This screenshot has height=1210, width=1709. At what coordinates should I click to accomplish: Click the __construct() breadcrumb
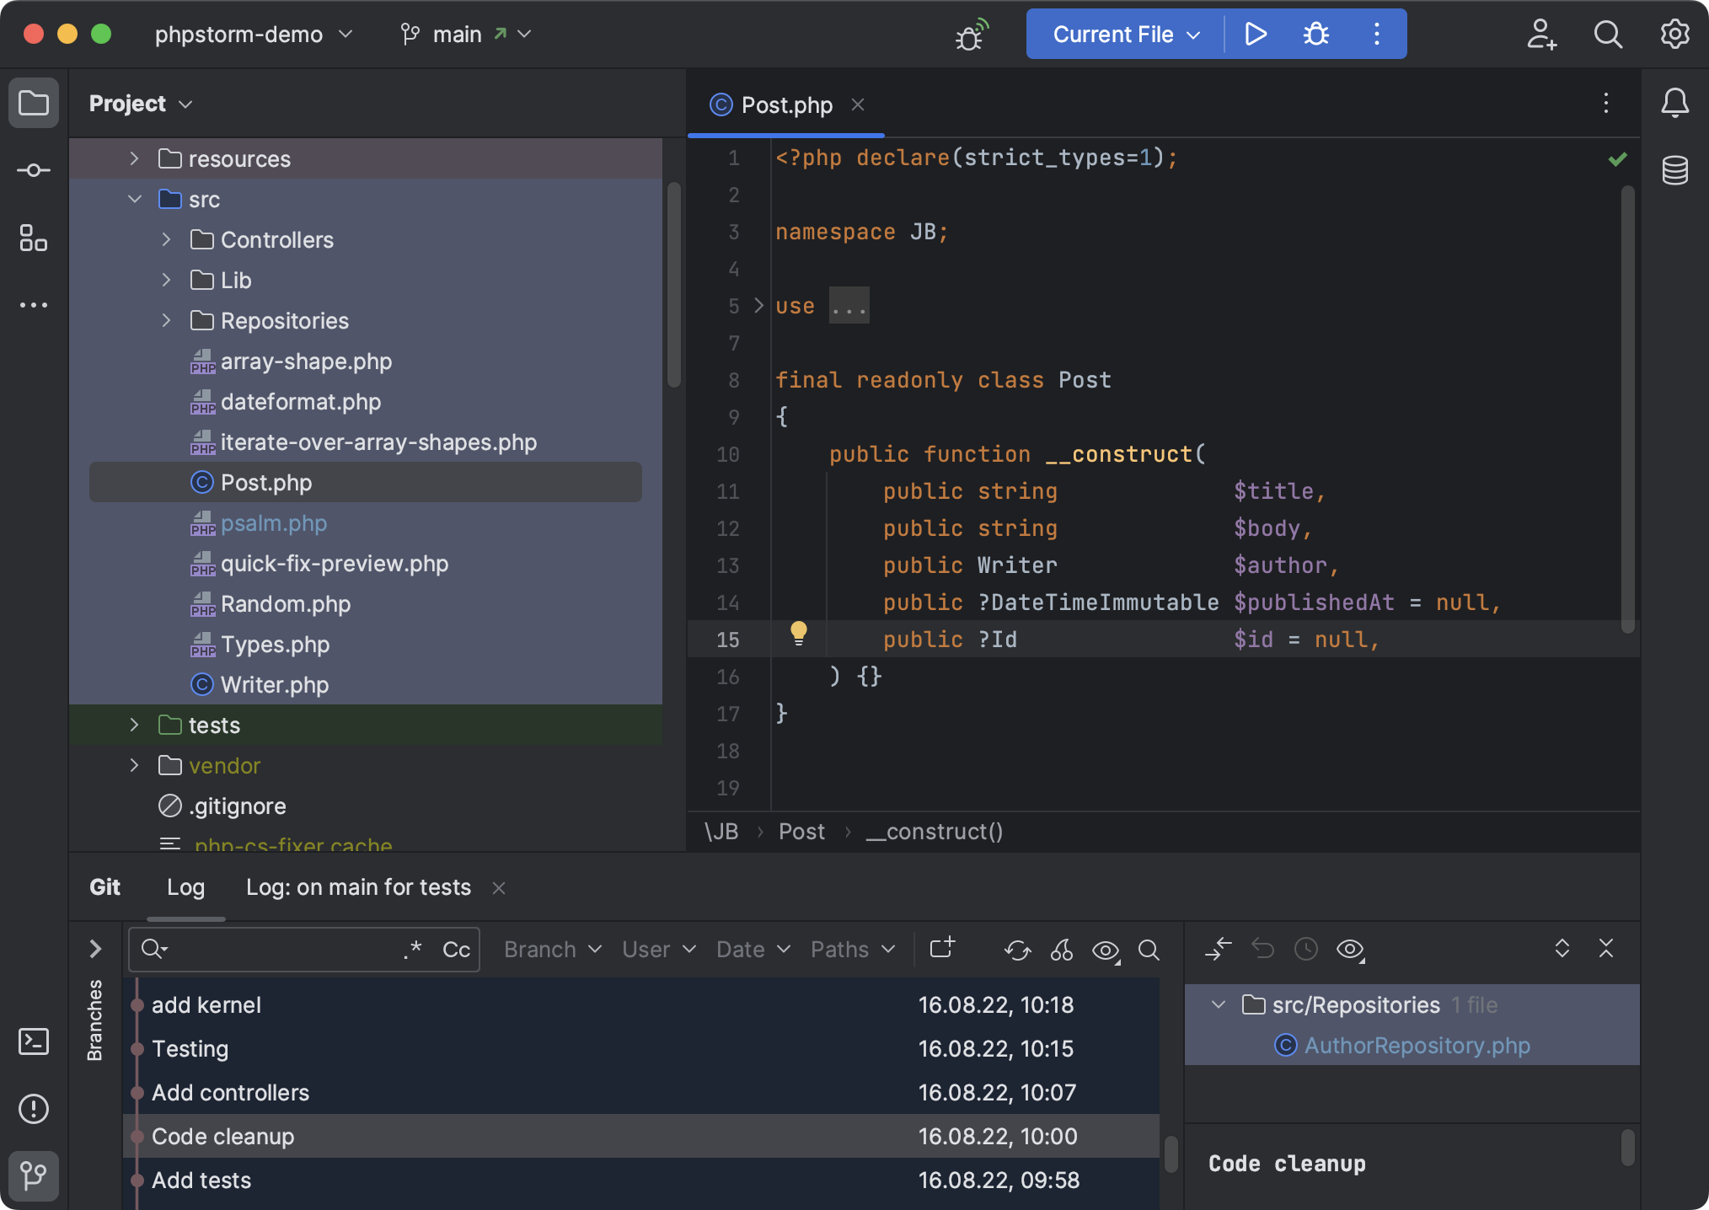click(935, 832)
